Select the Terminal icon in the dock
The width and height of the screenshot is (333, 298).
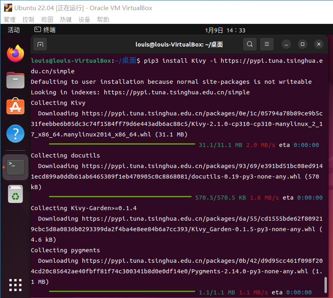point(15,167)
